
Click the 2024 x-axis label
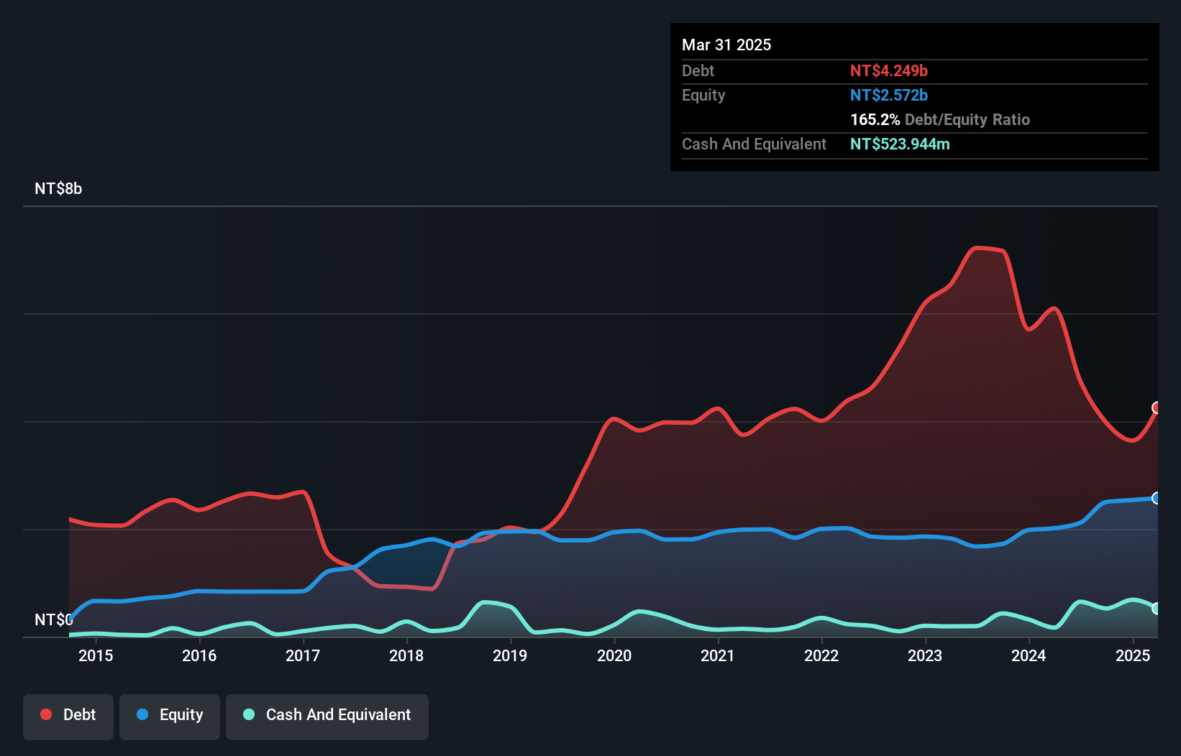pyautogui.click(x=1029, y=655)
